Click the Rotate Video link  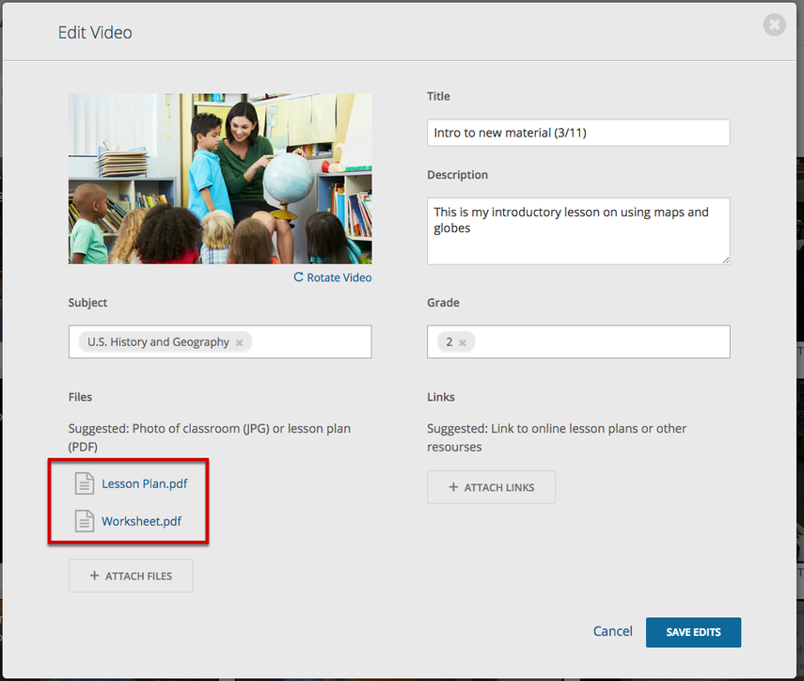tap(333, 277)
